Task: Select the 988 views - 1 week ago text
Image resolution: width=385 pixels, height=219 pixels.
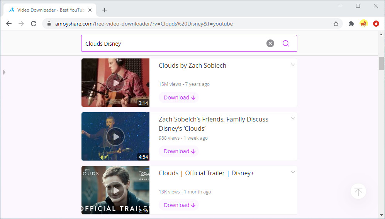Action: click(183, 138)
